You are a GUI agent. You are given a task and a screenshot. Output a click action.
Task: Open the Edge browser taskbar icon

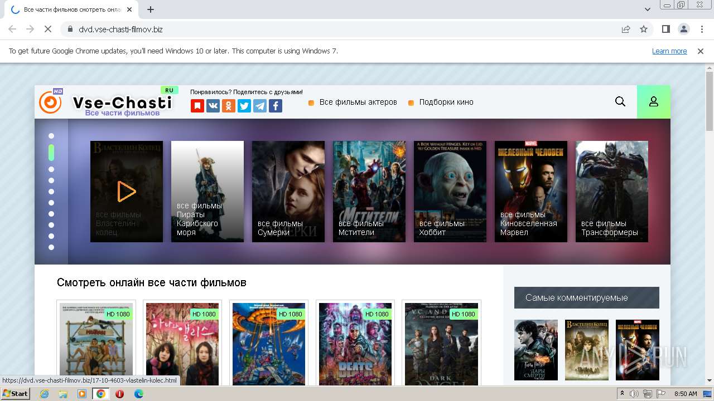click(x=138, y=394)
